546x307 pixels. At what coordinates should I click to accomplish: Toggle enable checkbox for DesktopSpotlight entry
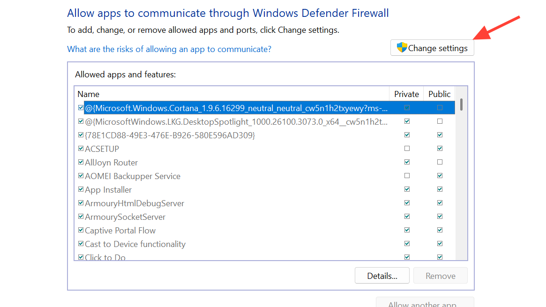[81, 121]
